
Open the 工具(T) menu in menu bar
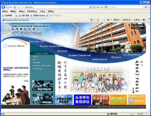[x=42, y=11]
